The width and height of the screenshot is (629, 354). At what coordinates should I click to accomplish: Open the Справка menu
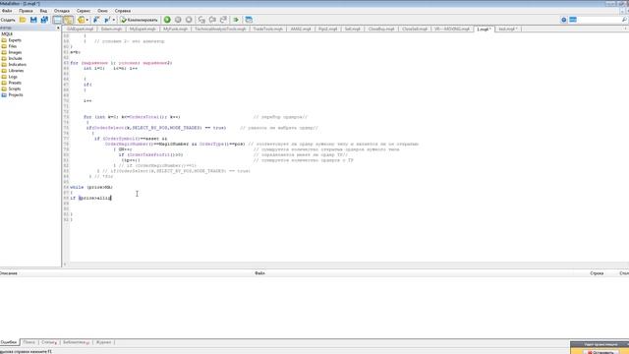coord(122,11)
